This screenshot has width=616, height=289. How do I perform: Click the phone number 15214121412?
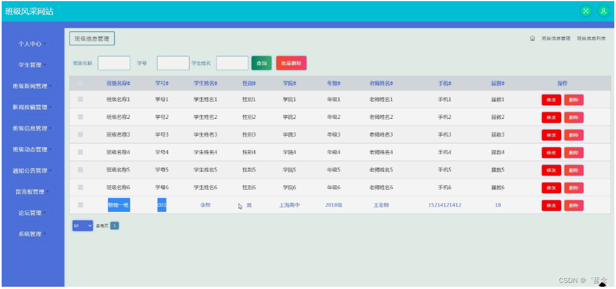point(445,205)
